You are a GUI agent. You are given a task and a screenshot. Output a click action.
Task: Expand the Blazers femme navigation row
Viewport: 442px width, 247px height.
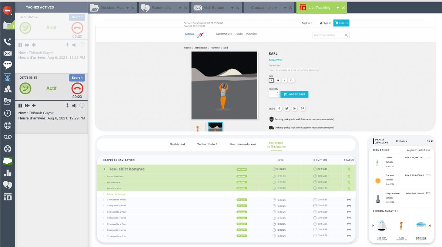tap(104, 177)
